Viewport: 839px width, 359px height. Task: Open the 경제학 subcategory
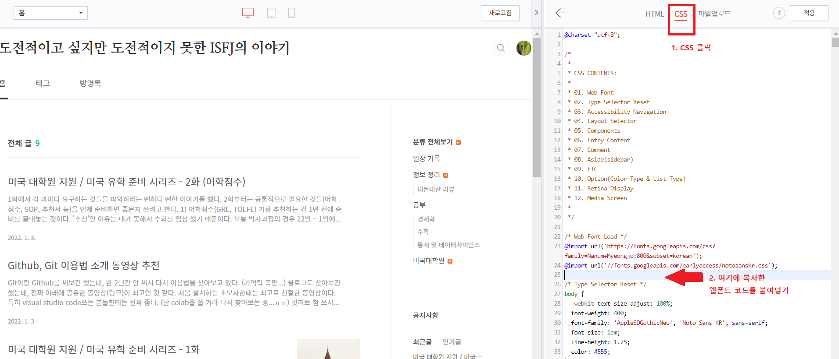(426, 219)
